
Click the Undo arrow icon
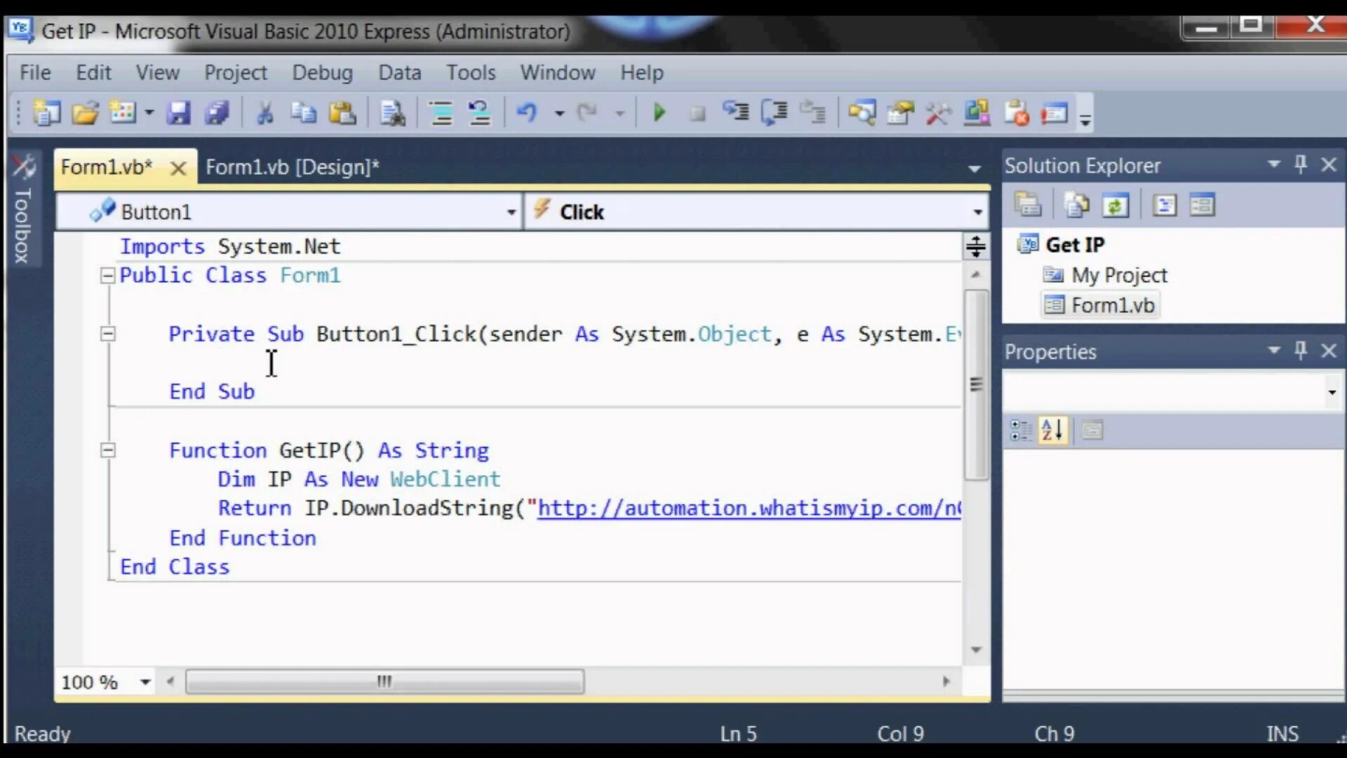[526, 112]
